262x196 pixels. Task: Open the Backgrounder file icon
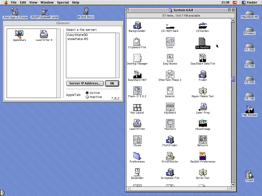(x=137, y=25)
